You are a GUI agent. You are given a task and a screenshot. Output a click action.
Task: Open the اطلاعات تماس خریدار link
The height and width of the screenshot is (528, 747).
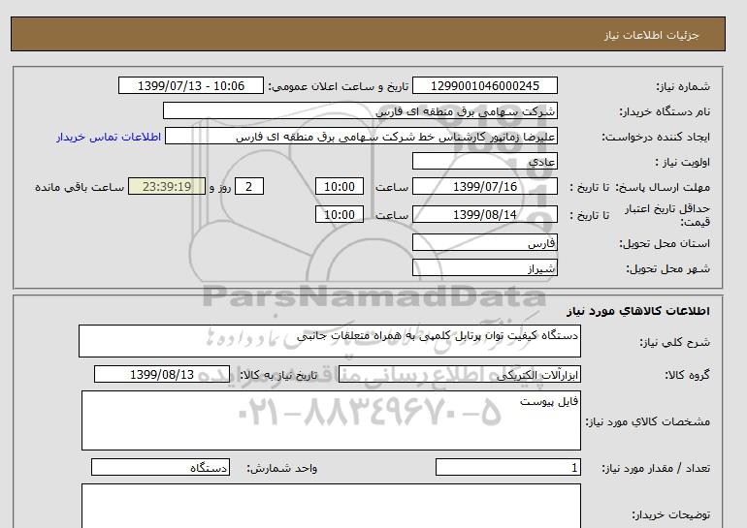point(109,137)
